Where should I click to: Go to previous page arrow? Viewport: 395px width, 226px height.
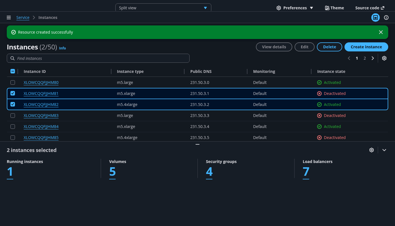point(349,58)
